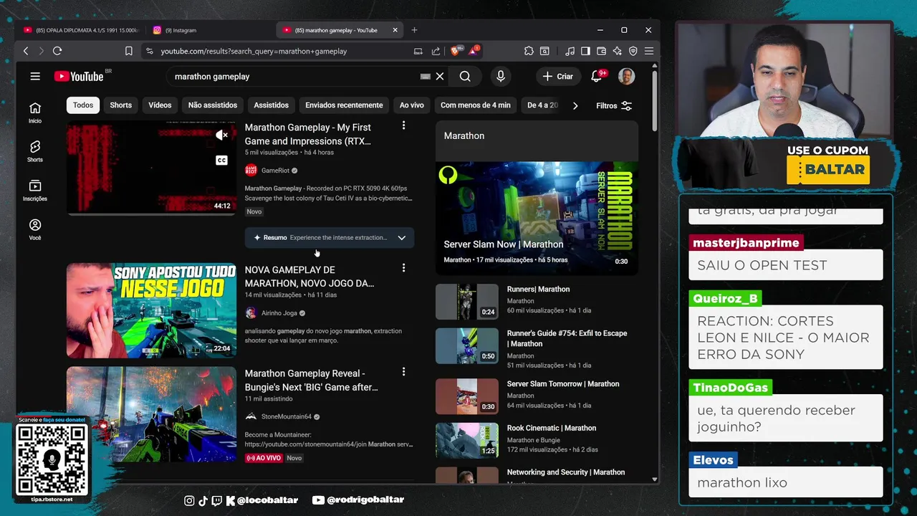Open the Airinho Joga channel link

click(279, 313)
